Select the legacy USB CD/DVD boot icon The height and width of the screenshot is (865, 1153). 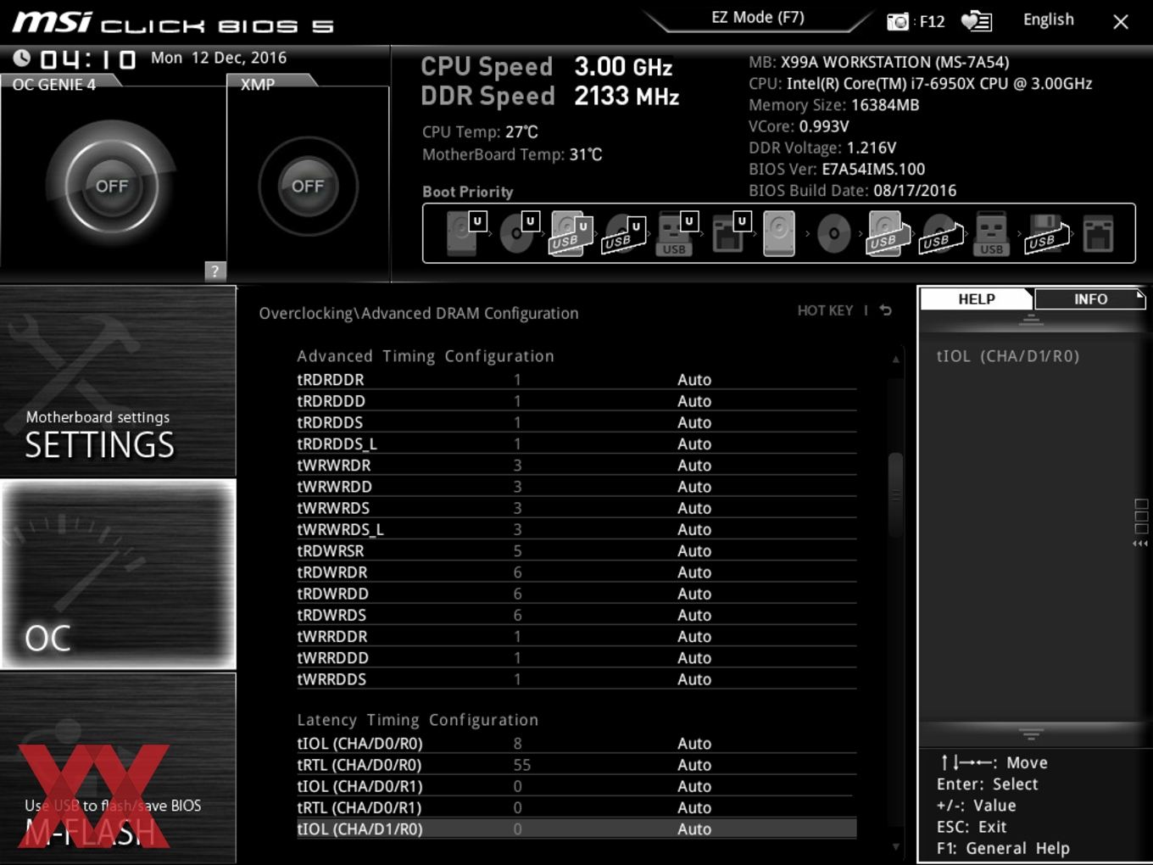(x=941, y=235)
